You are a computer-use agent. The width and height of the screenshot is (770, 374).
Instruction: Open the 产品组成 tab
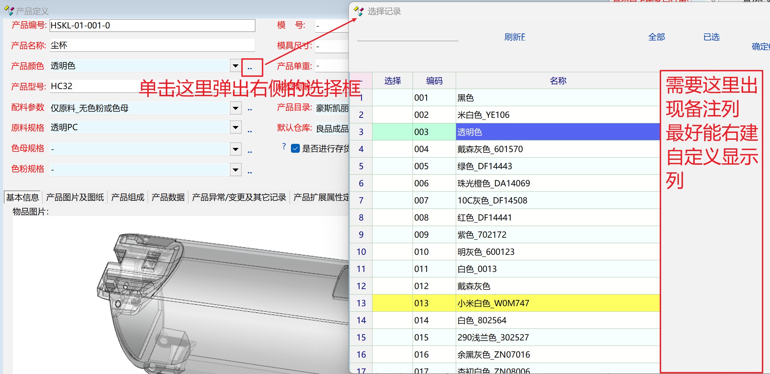pos(128,197)
